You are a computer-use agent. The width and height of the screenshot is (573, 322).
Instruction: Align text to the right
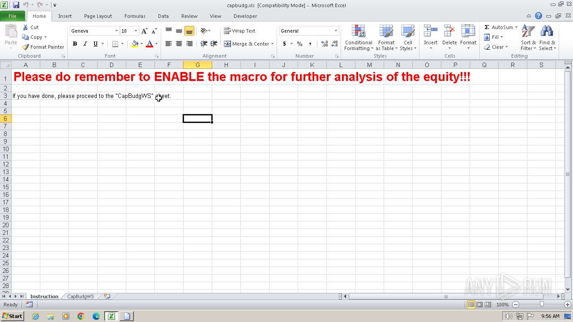(189, 44)
